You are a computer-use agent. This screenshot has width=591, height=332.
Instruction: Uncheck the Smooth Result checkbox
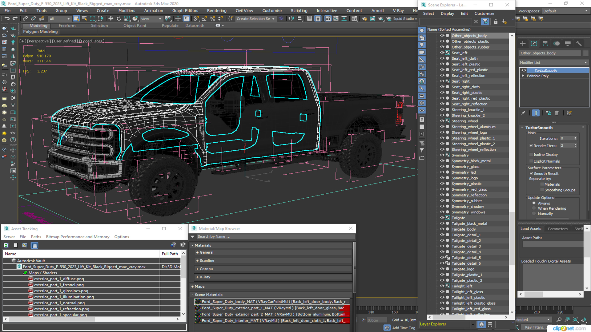coord(531,174)
